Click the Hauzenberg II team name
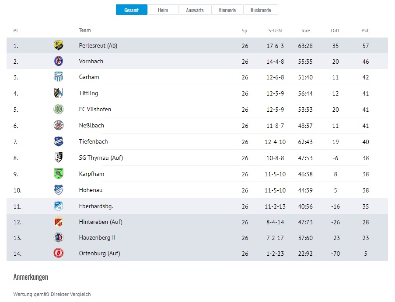This screenshot has height=302, width=395. (x=97, y=237)
